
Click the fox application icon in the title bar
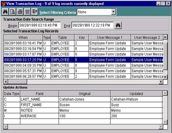tap(4, 4)
